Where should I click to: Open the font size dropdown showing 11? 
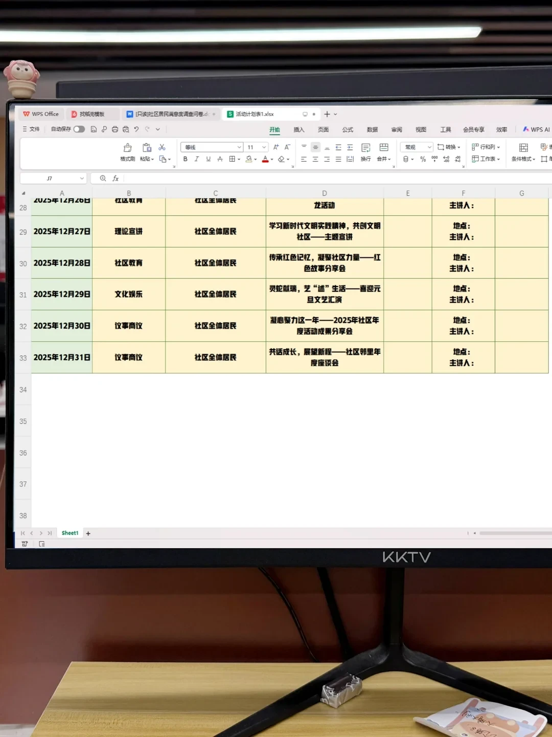pyautogui.click(x=264, y=147)
